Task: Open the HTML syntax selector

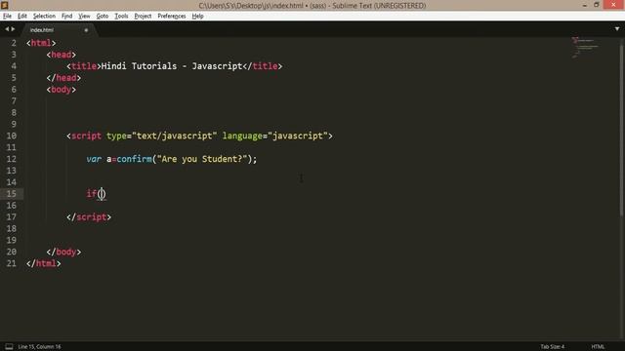Action: [598, 347]
